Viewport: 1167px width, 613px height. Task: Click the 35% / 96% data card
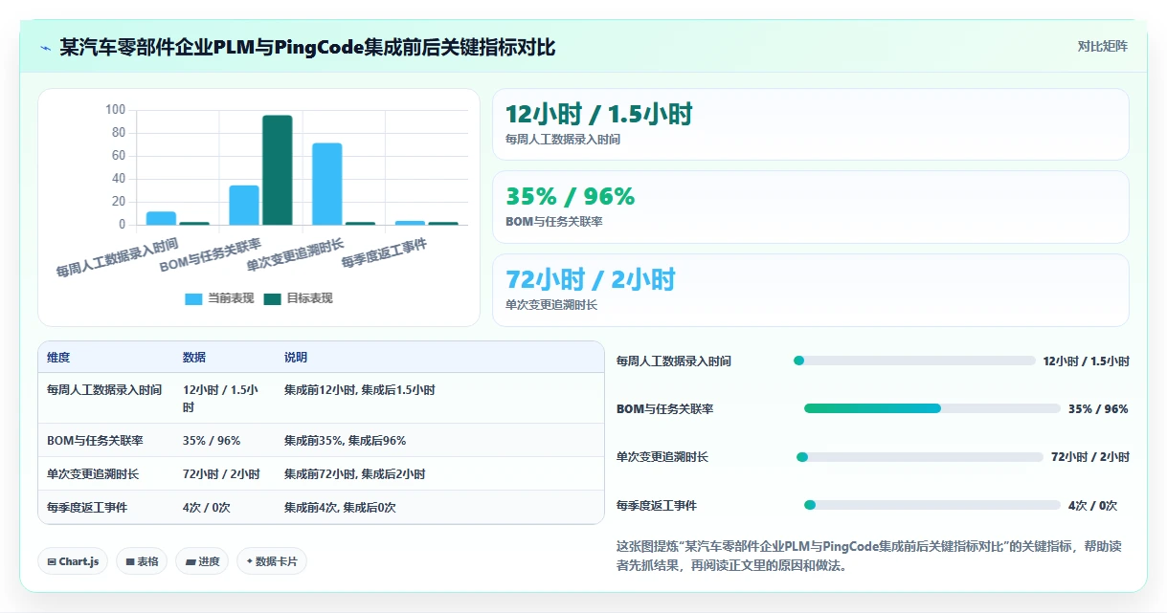tap(810, 207)
